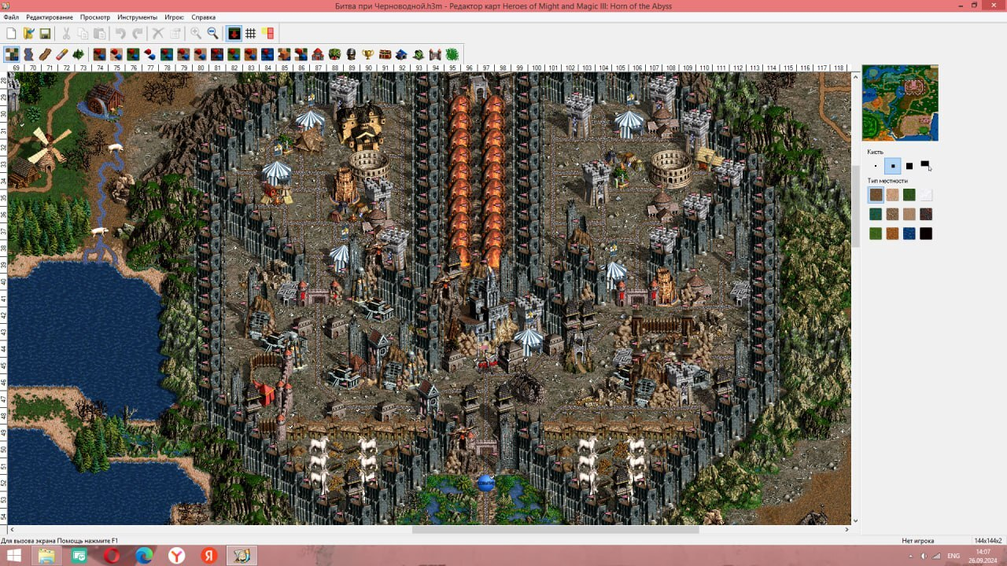Click the minimap overview thumbnail
Screen dimensions: 1007x566
(900, 103)
